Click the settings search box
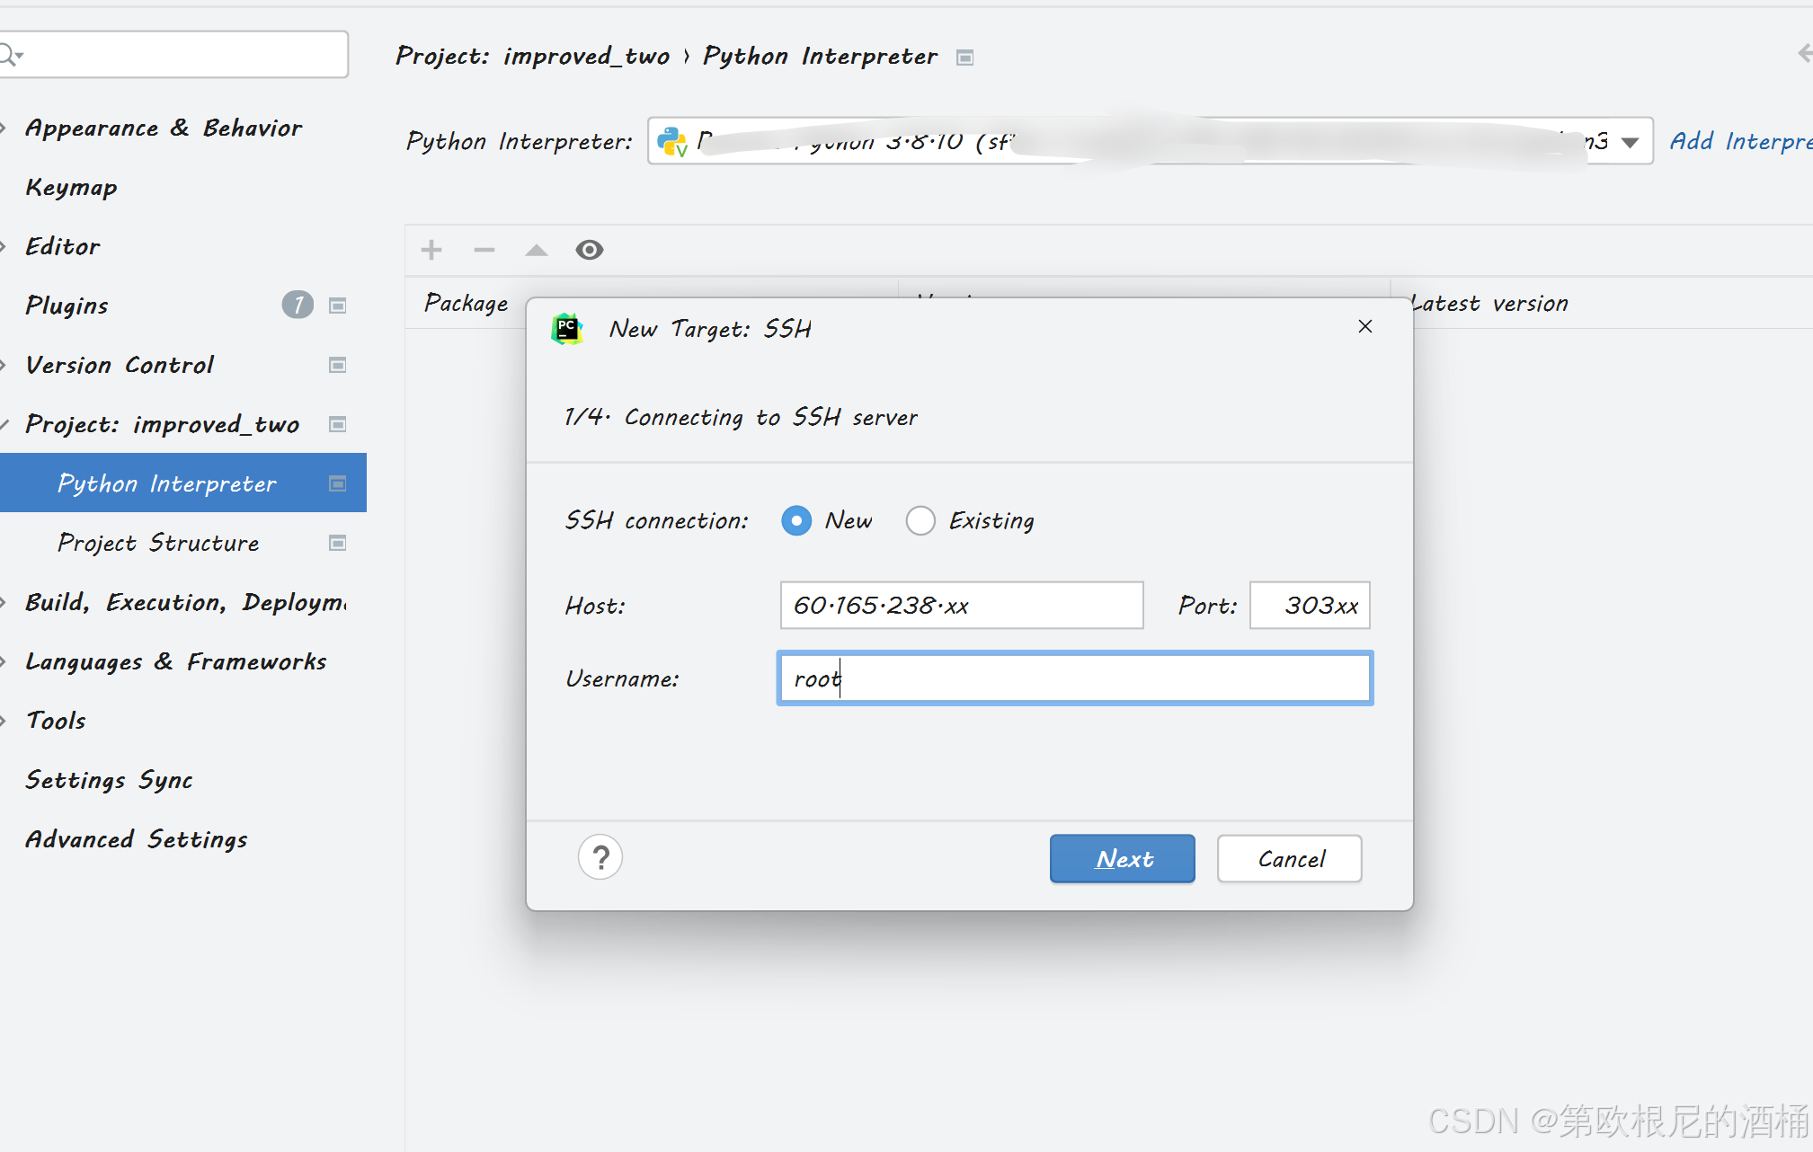 click(x=174, y=55)
